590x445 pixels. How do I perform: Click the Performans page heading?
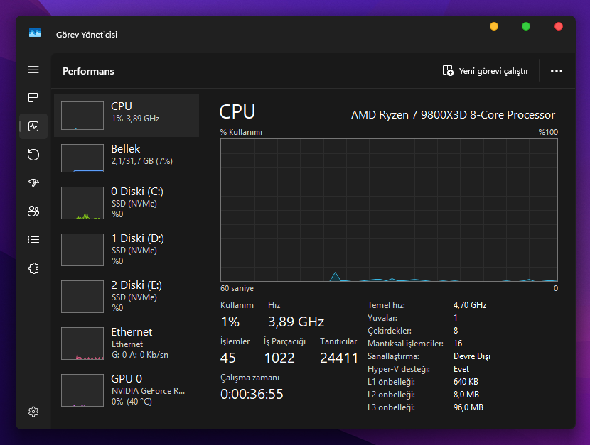click(88, 72)
